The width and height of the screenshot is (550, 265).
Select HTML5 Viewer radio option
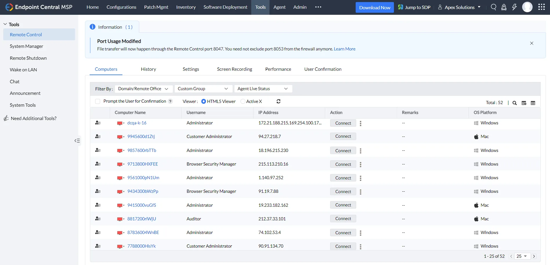(204, 101)
